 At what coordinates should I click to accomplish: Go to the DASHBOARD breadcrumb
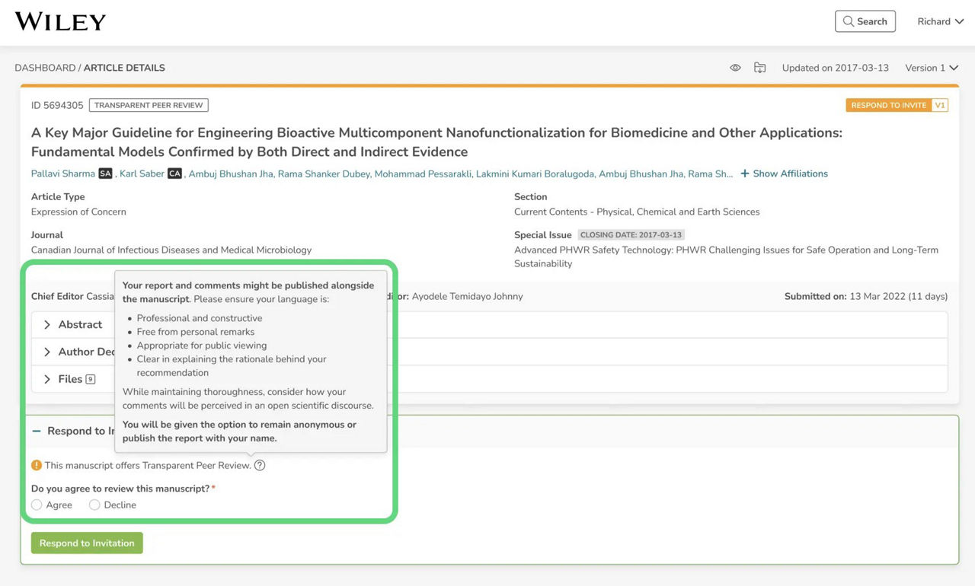[45, 68]
